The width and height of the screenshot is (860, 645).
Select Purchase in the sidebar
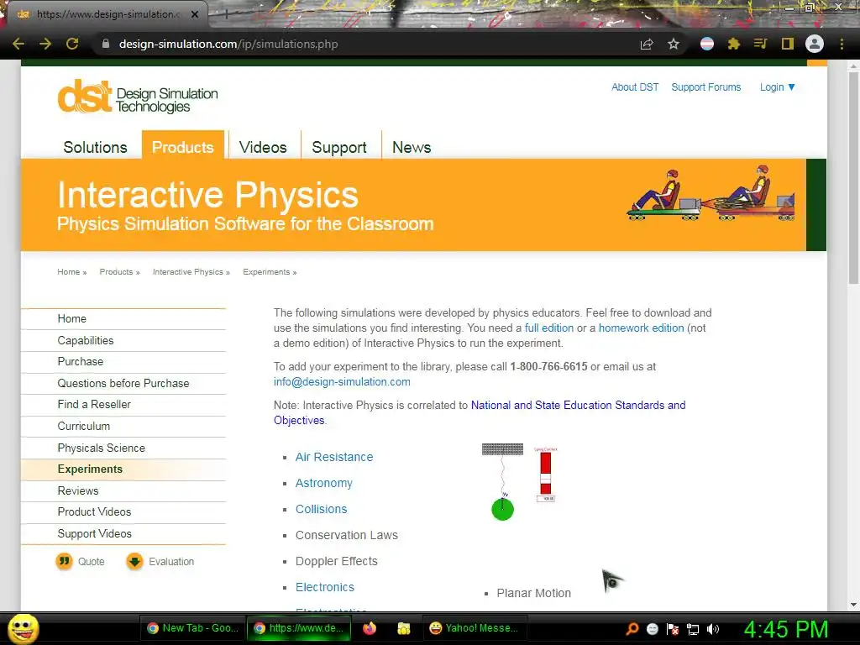123,361
